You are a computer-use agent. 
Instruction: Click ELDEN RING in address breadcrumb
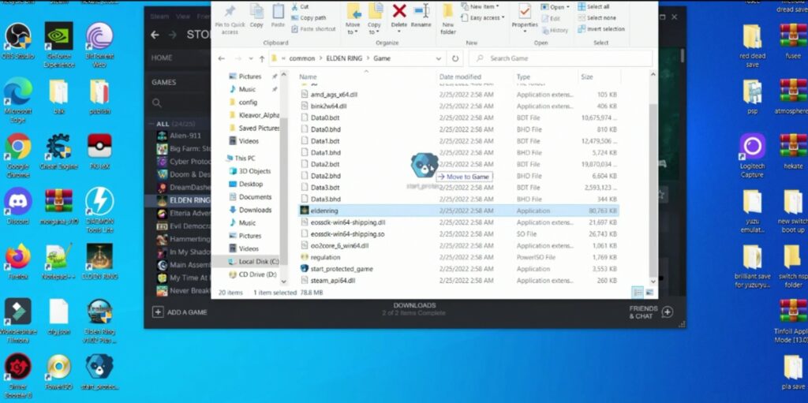tap(344, 58)
